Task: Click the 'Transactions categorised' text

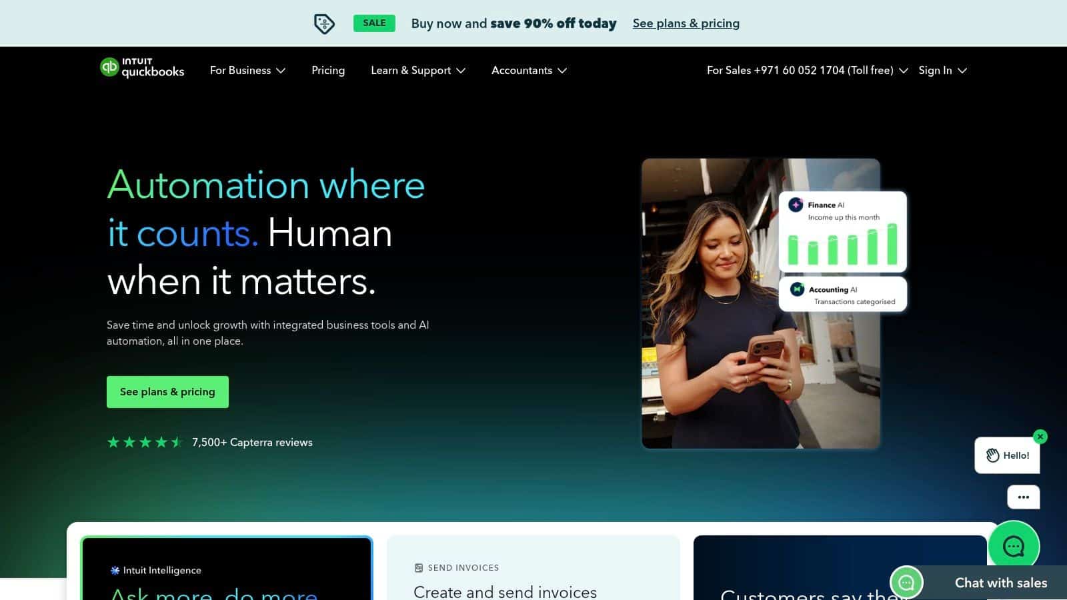Action: (x=855, y=301)
